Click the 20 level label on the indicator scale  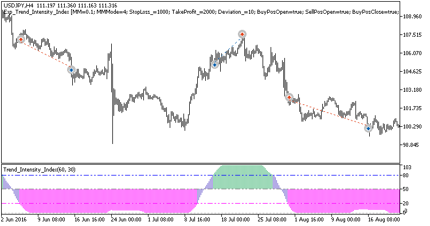click(x=405, y=204)
